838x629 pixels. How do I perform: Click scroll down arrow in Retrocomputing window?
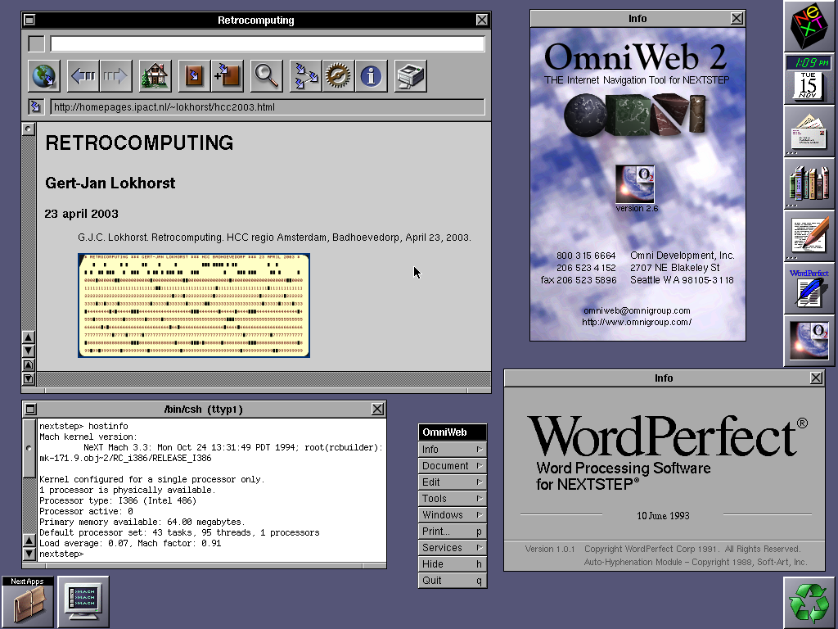click(29, 351)
